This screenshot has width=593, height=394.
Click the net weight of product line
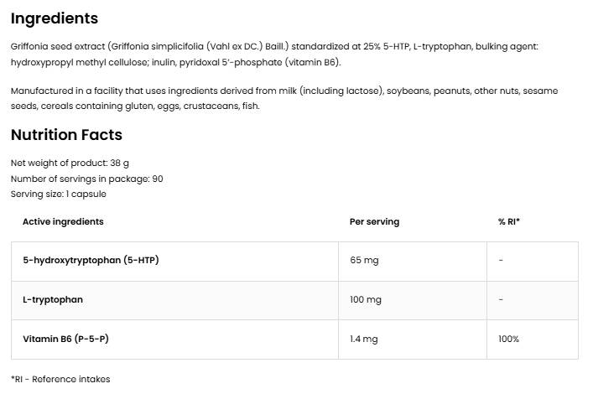pos(70,163)
